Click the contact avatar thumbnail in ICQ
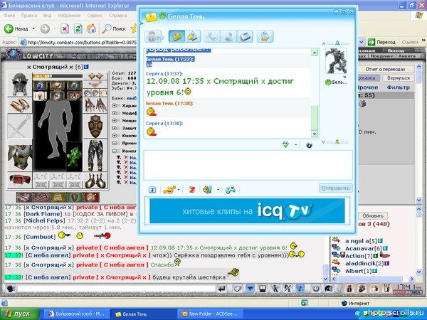The width and height of the screenshot is (427, 320). (336, 61)
